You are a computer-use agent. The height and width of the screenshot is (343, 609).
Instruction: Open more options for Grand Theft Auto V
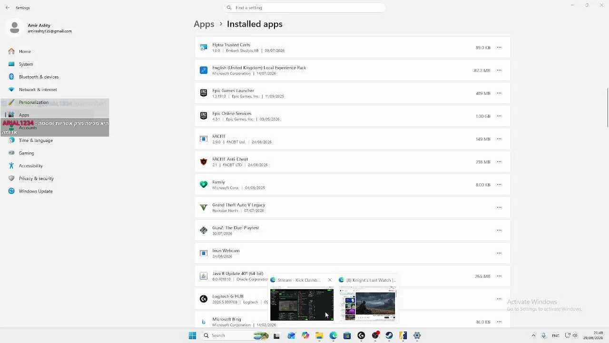pos(499,208)
